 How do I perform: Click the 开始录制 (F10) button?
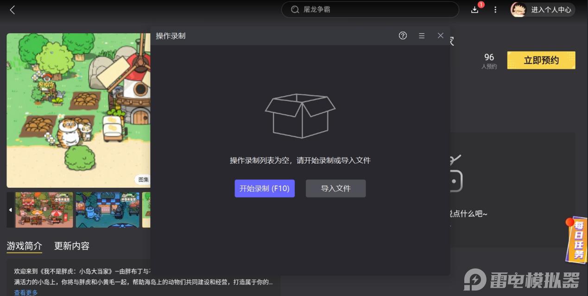tap(265, 188)
